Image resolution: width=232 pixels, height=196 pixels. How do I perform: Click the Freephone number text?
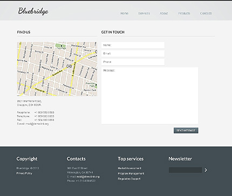44,113
